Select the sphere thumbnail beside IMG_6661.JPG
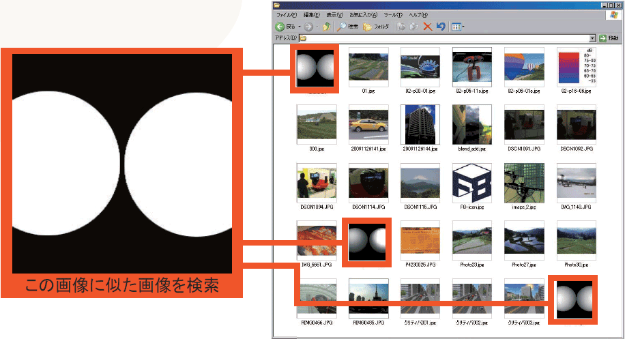The width and height of the screenshot is (625, 339). 366,242
